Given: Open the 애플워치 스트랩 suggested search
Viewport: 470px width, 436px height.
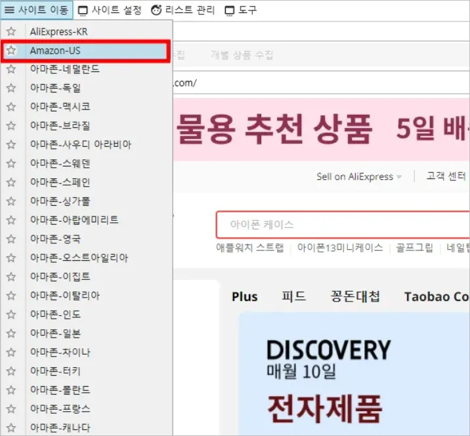Looking at the screenshot, I should (x=249, y=248).
